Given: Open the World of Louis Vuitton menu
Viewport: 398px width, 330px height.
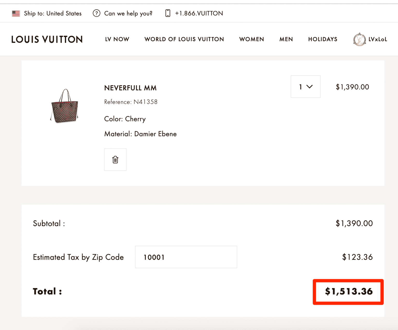Looking at the screenshot, I should 184,39.
